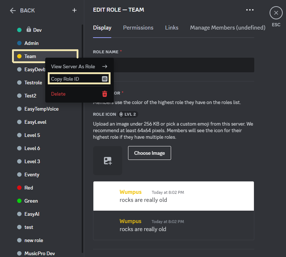Select the new role entry
The width and height of the screenshot is (286, 257).
pyautogui.click(x=45, y=240)
